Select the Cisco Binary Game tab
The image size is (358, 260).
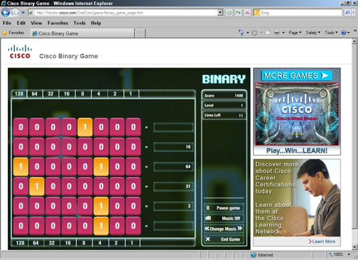82,34
